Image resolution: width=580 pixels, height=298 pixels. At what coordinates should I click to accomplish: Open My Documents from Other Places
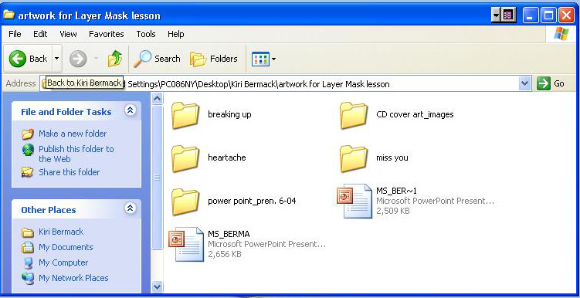(66, 247)
